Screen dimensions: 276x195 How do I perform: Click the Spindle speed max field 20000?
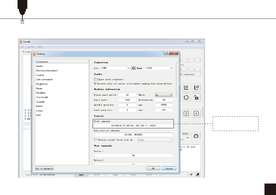pyautogui.click(x=164, y=105)
